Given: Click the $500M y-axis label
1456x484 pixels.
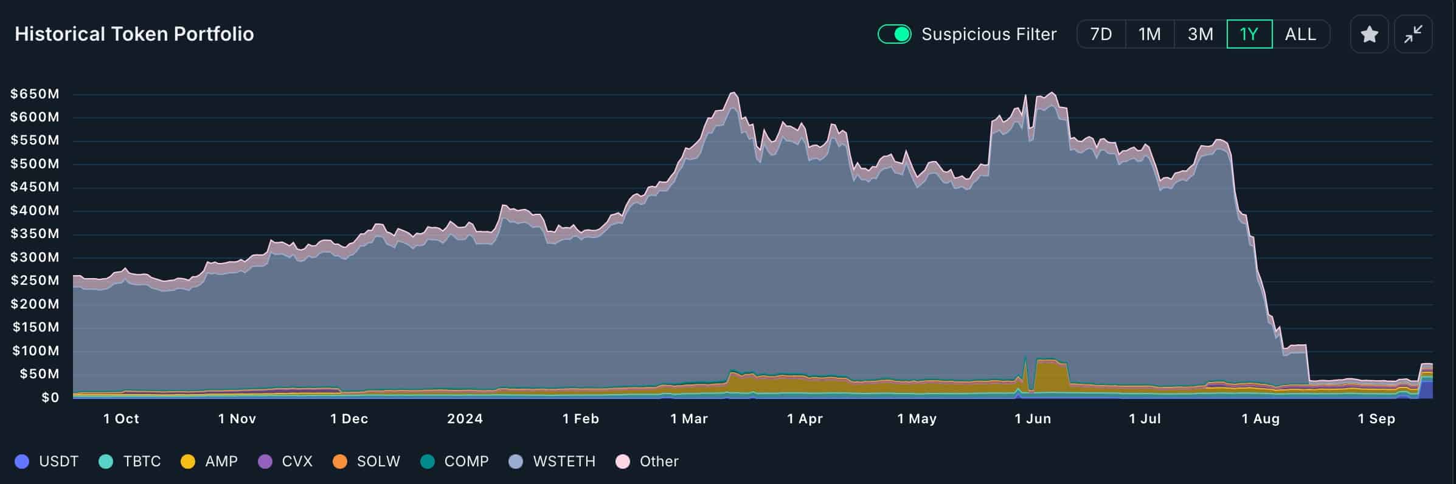Looking at the screenshot, I should click(x=35, y=163).
